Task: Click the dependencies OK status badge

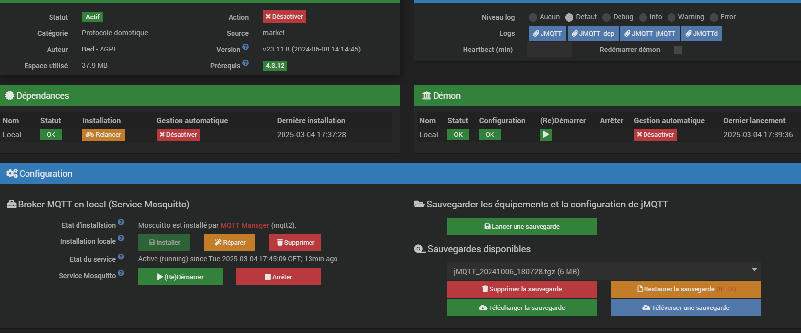Action: click(x=51, y=135)
